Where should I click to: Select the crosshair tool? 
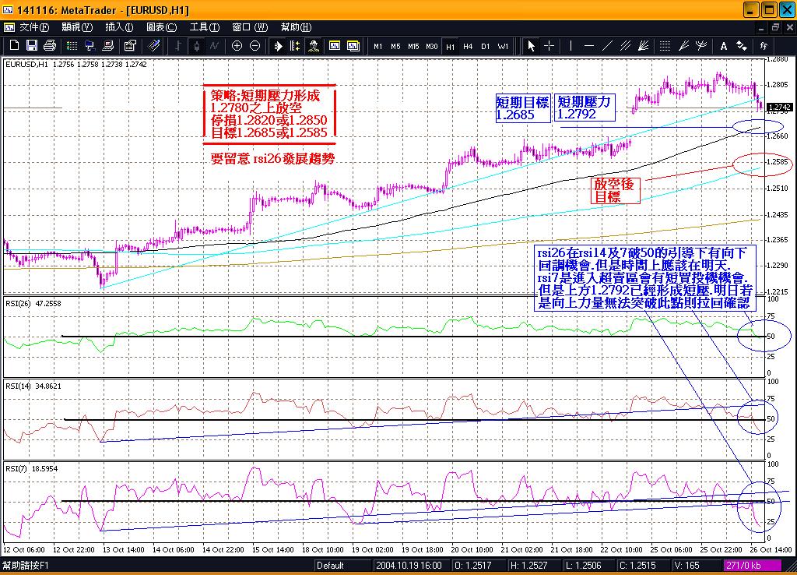pyautogui.click(x=549, y=46)
